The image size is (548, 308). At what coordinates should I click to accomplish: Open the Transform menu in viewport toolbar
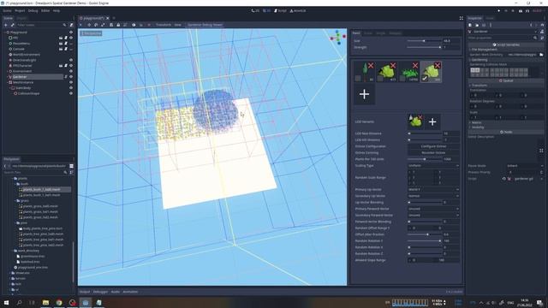tap(164, 25)
